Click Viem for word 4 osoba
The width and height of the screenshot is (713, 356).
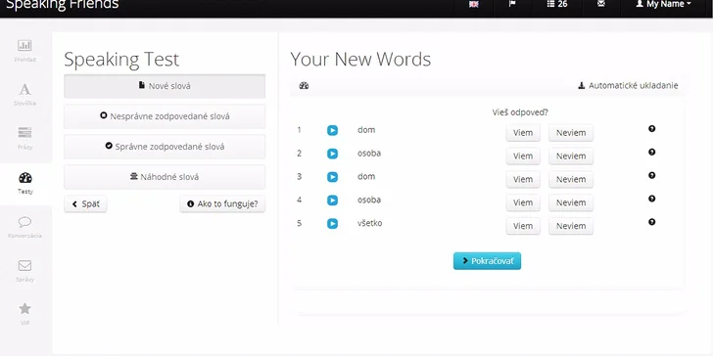[x=523, y=202]
